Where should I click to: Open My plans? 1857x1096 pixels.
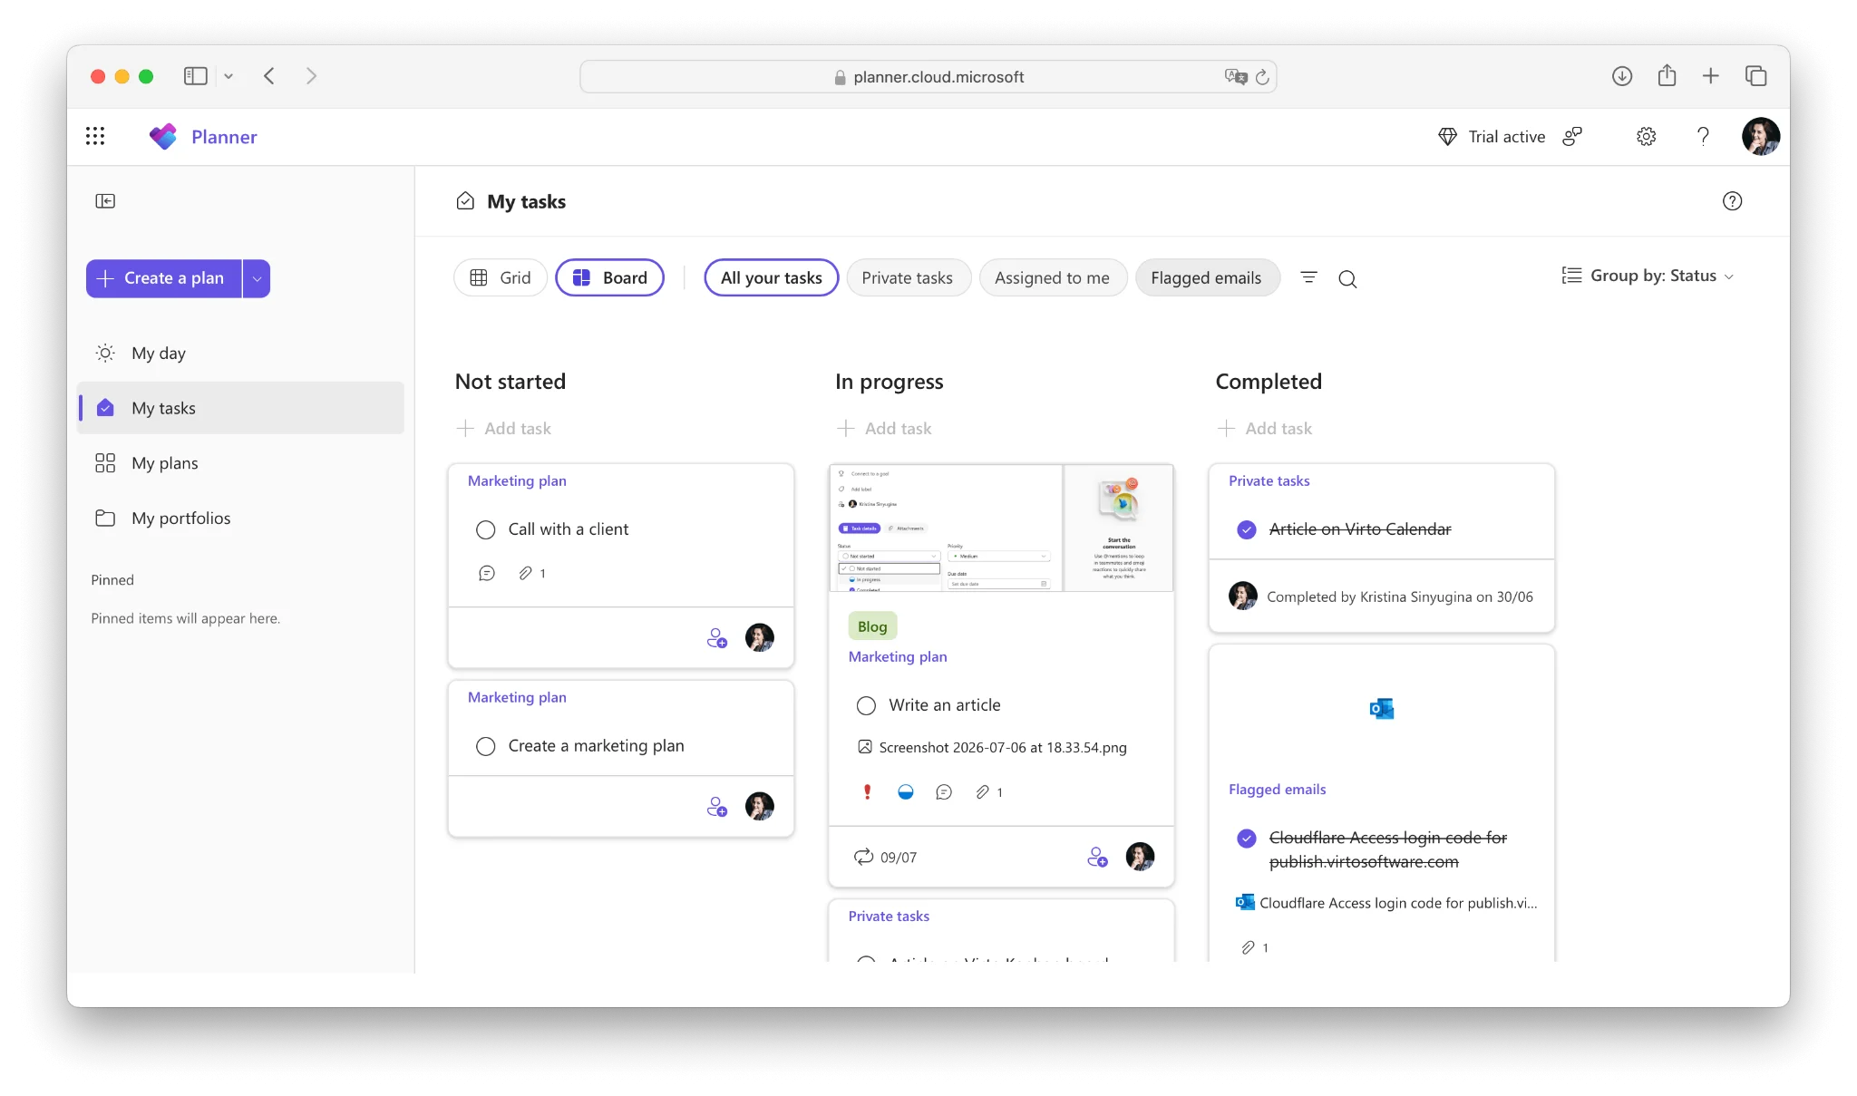pos(241,463)
